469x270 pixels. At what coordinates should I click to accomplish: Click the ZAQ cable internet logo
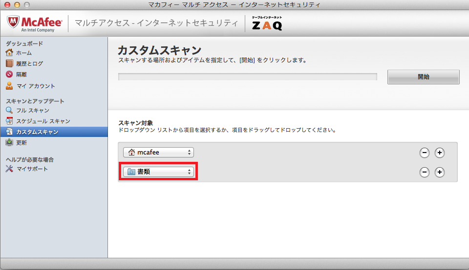point(267,23)
